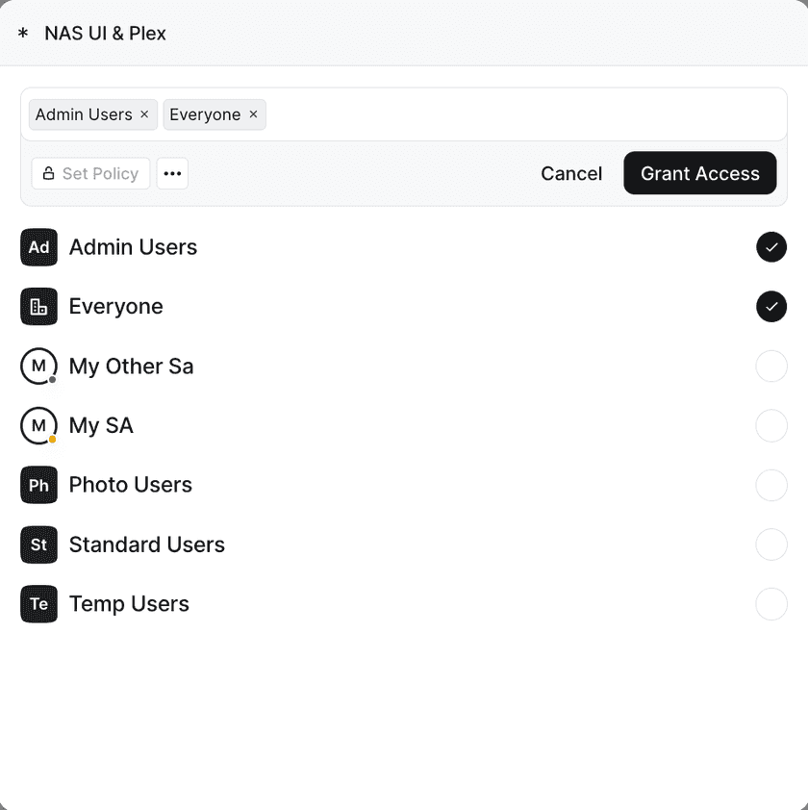
Task: Remove the Admin Users tag chip
Action: [144, 114]
